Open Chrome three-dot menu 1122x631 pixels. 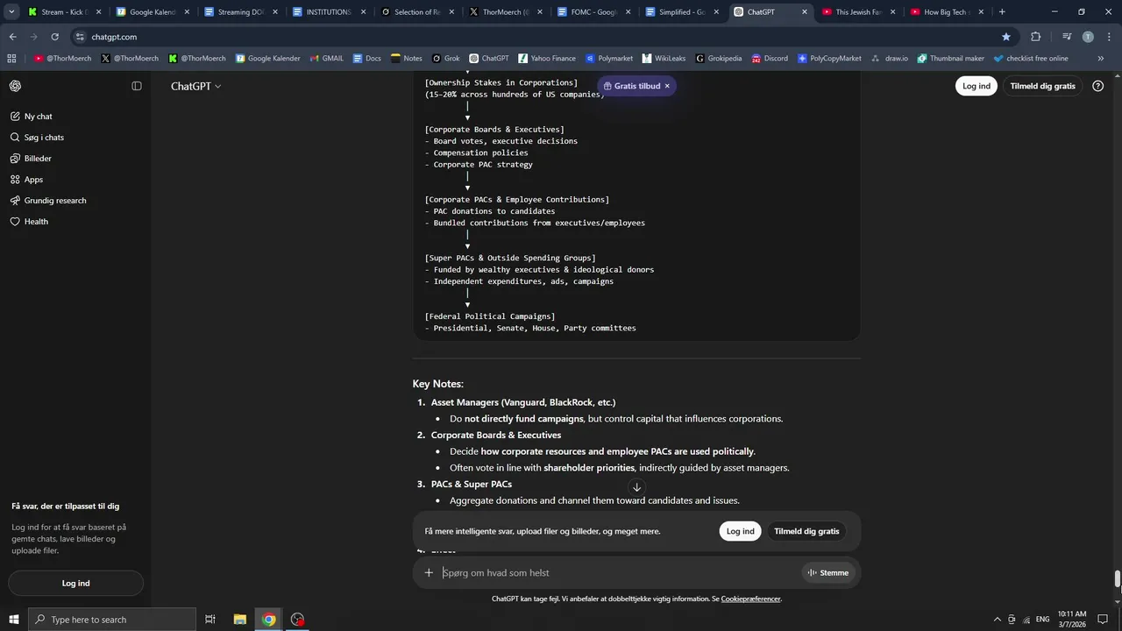(x=1109, y=37)
